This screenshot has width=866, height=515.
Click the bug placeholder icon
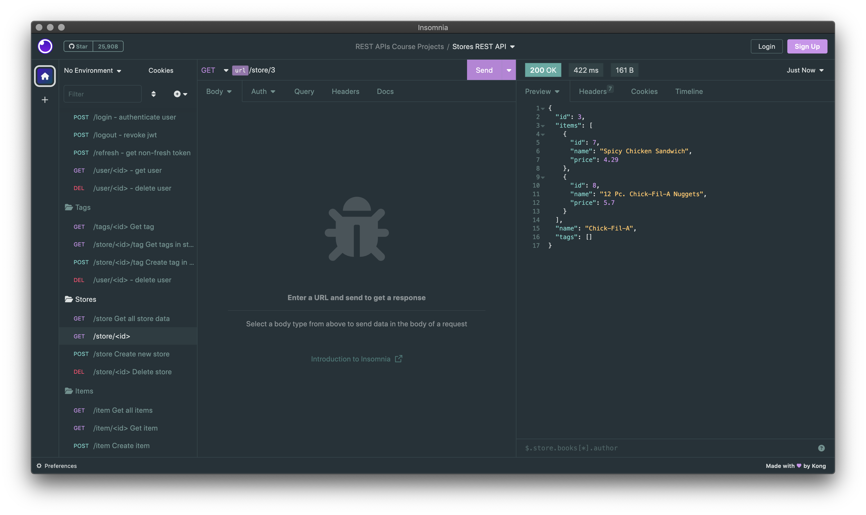tap(356, 229)
